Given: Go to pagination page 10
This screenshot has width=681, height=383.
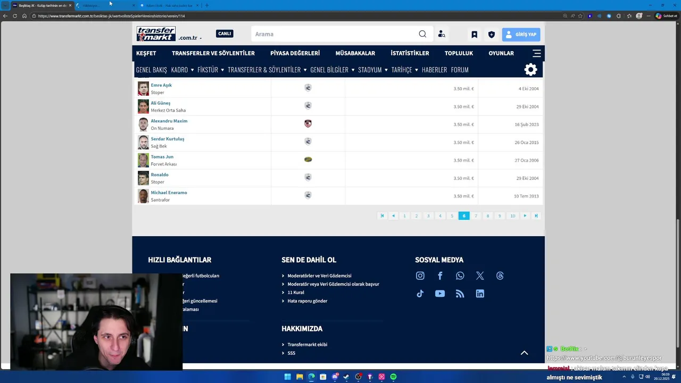Looking at the screenshot, I should pyautogui.click(x=513, y=216).
